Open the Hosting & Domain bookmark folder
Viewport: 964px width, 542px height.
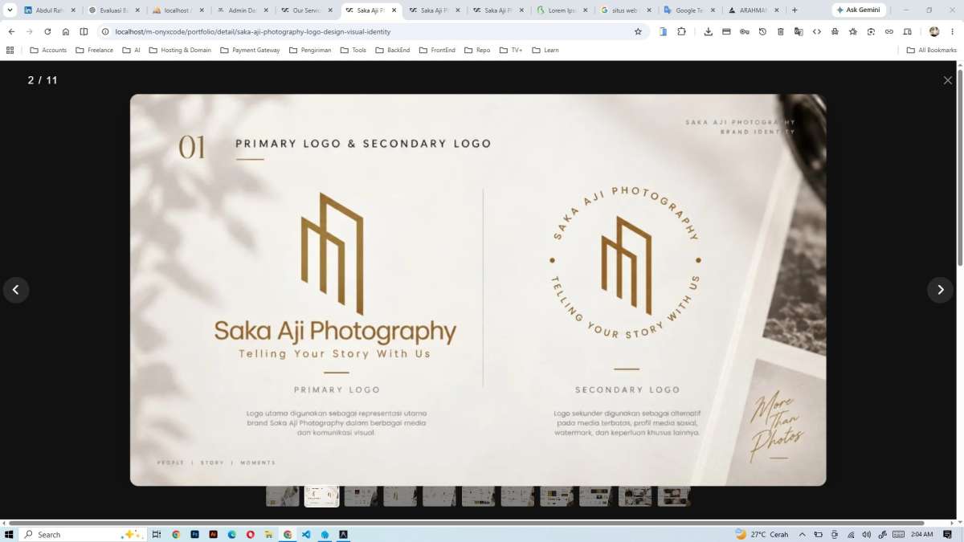pos(180,50)
